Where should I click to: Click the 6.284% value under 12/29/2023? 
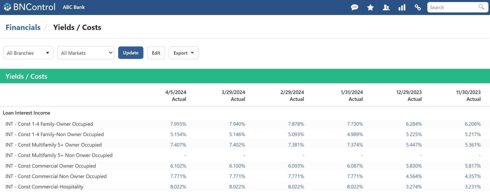[414, 124]
